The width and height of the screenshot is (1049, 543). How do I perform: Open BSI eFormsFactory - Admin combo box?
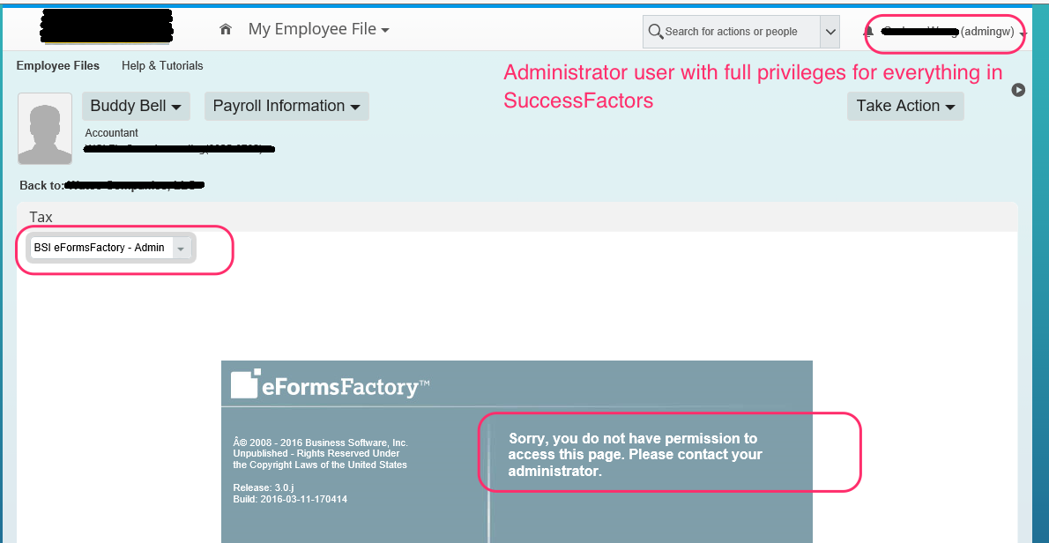click(x=110, y=248)
